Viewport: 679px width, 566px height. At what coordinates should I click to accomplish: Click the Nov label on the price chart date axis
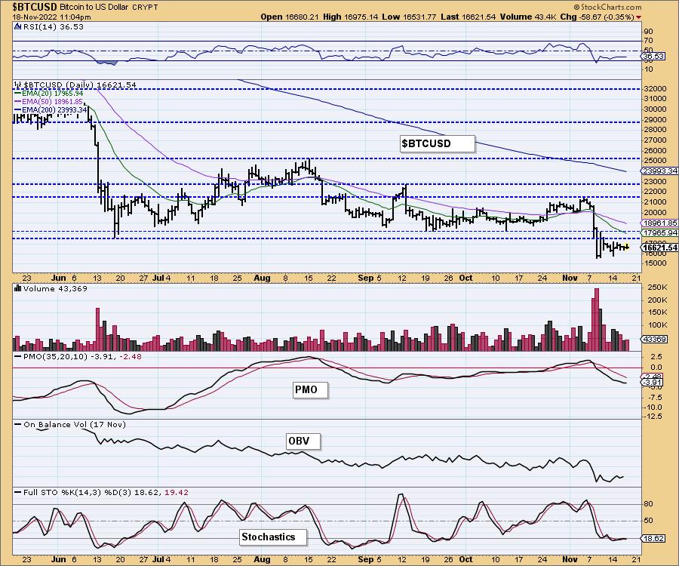(x=570, y=278)
